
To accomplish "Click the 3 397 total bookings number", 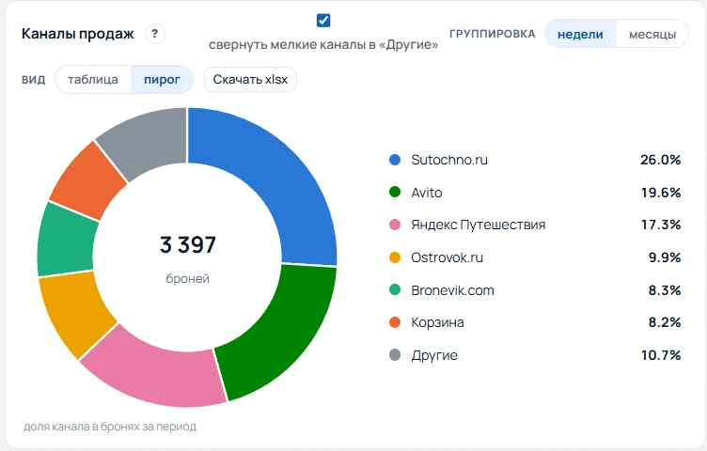I will pyautogui.click(x=188, y=244).
